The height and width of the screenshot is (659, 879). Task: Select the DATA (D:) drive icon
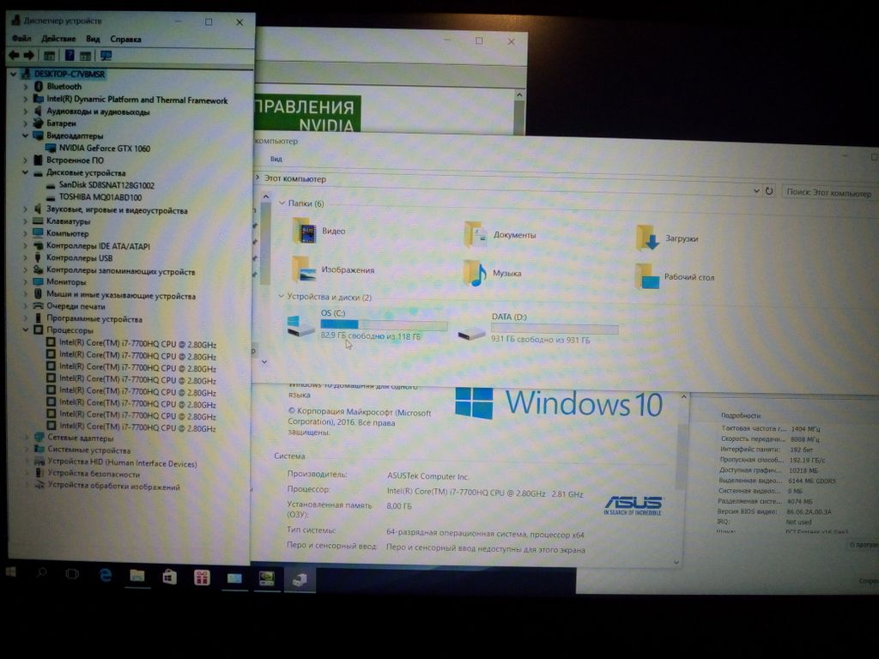pyautogui.click(x=471, y=334)
